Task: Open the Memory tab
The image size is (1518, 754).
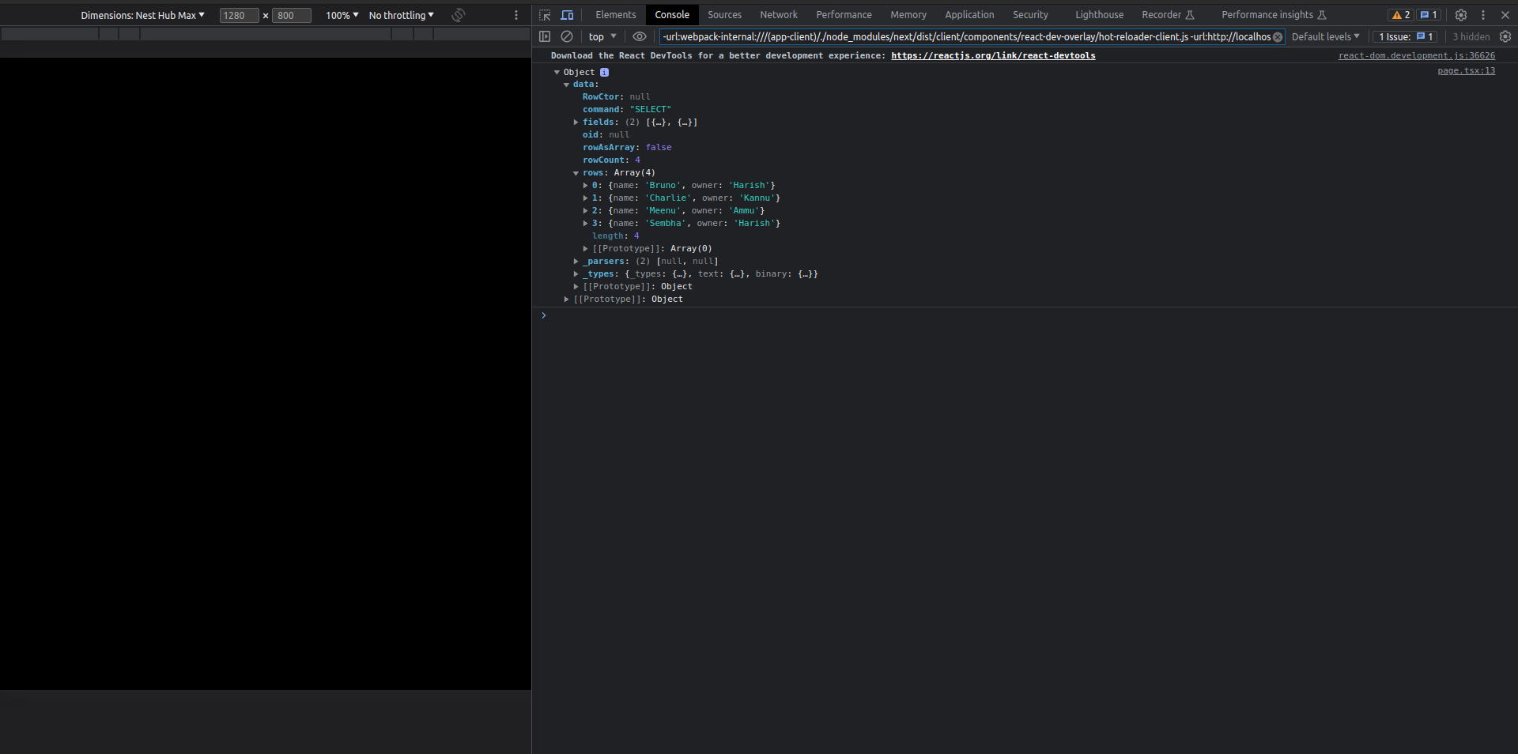Action: (x=908, y=15)
